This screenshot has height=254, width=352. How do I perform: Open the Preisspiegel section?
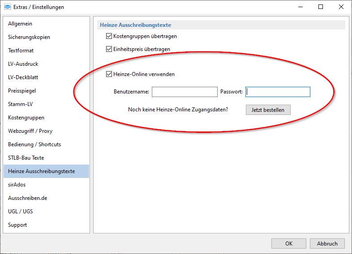click(x=46, y=91)
